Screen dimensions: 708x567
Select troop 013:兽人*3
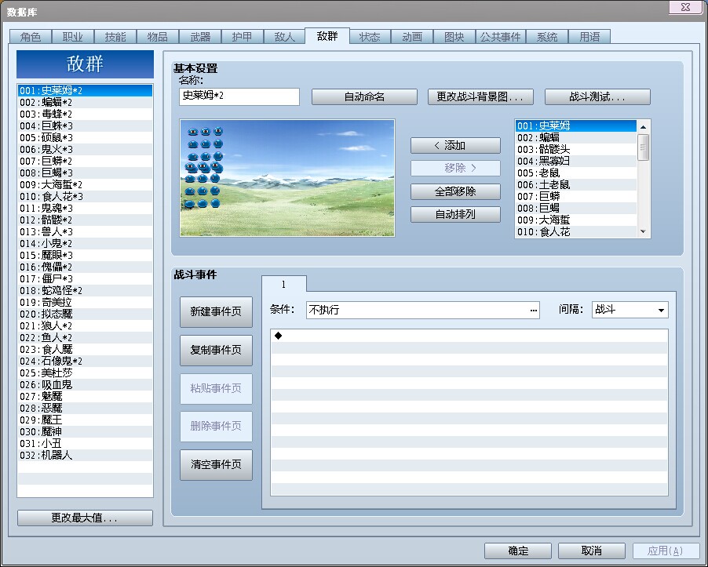[x=85, y=231]
